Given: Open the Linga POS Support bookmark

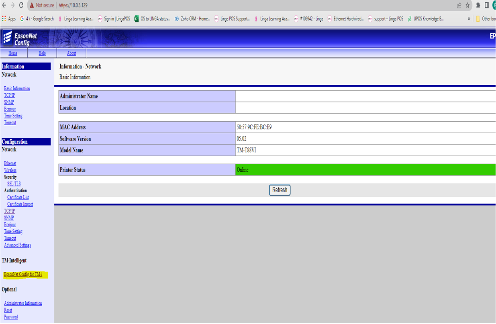Looking at the screenshot, I should tap(232, 19).
